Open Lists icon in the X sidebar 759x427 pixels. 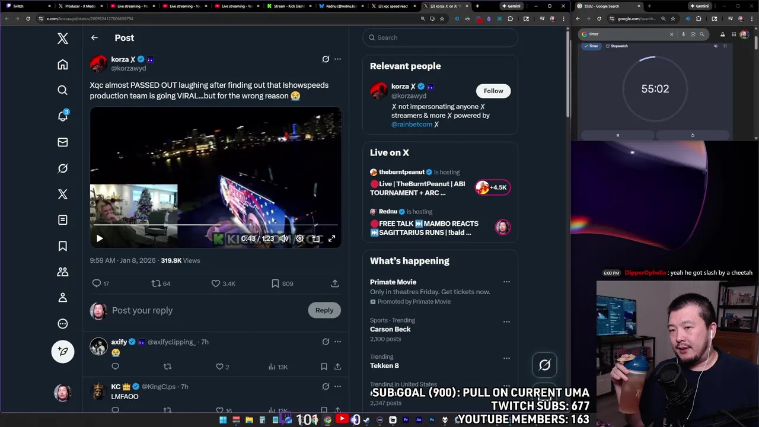click(63, 220)
